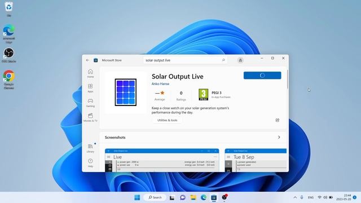This screenshot has width=361, height=203.
Task: Focus the Store search box
Action: click(186, 60)
